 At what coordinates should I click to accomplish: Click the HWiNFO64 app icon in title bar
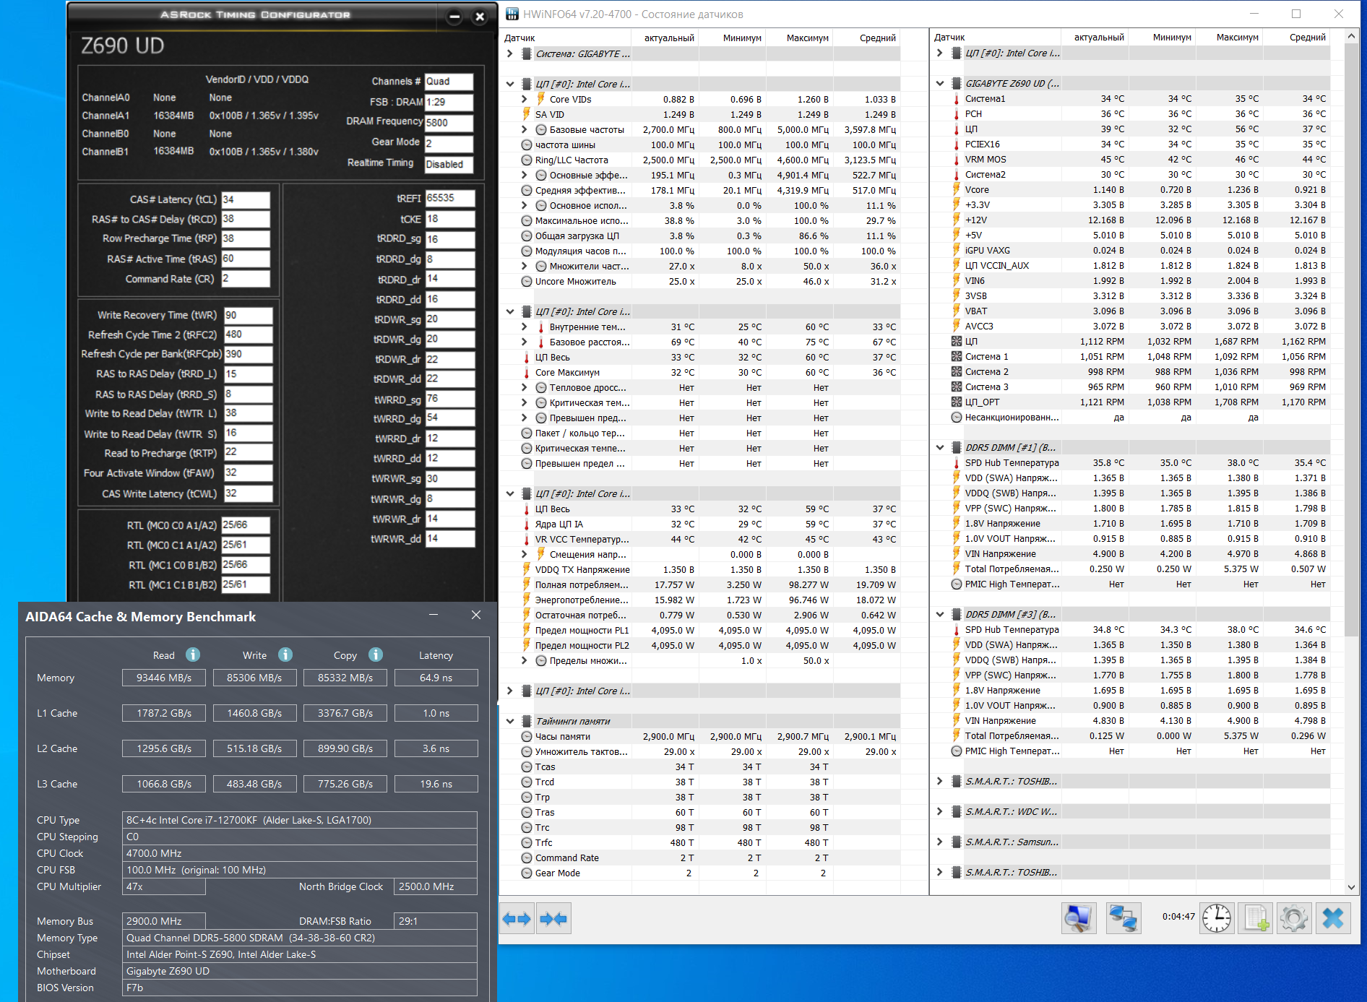point(512,14)
